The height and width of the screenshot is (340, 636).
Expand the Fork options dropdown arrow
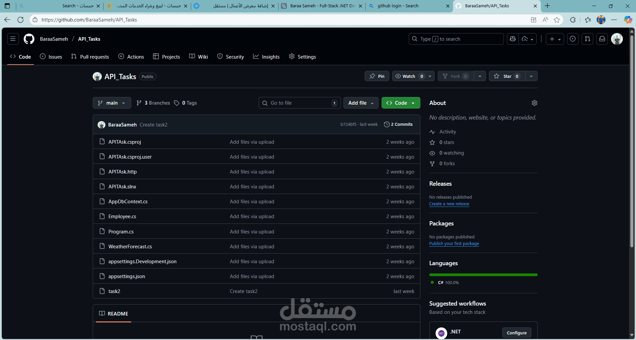[480, 76]
